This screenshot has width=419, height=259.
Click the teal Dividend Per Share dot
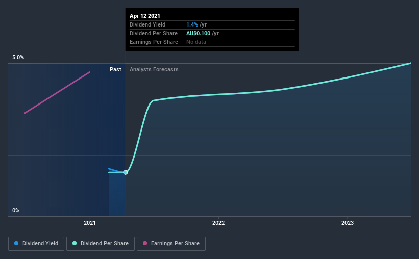pos(75,243)
